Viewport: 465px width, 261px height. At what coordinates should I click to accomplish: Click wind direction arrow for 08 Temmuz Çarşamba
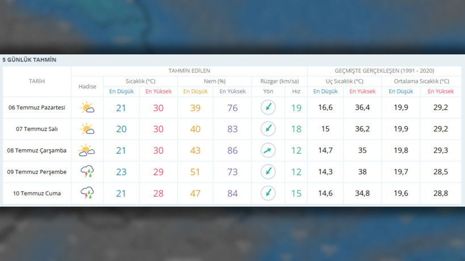tap(268, 150)
